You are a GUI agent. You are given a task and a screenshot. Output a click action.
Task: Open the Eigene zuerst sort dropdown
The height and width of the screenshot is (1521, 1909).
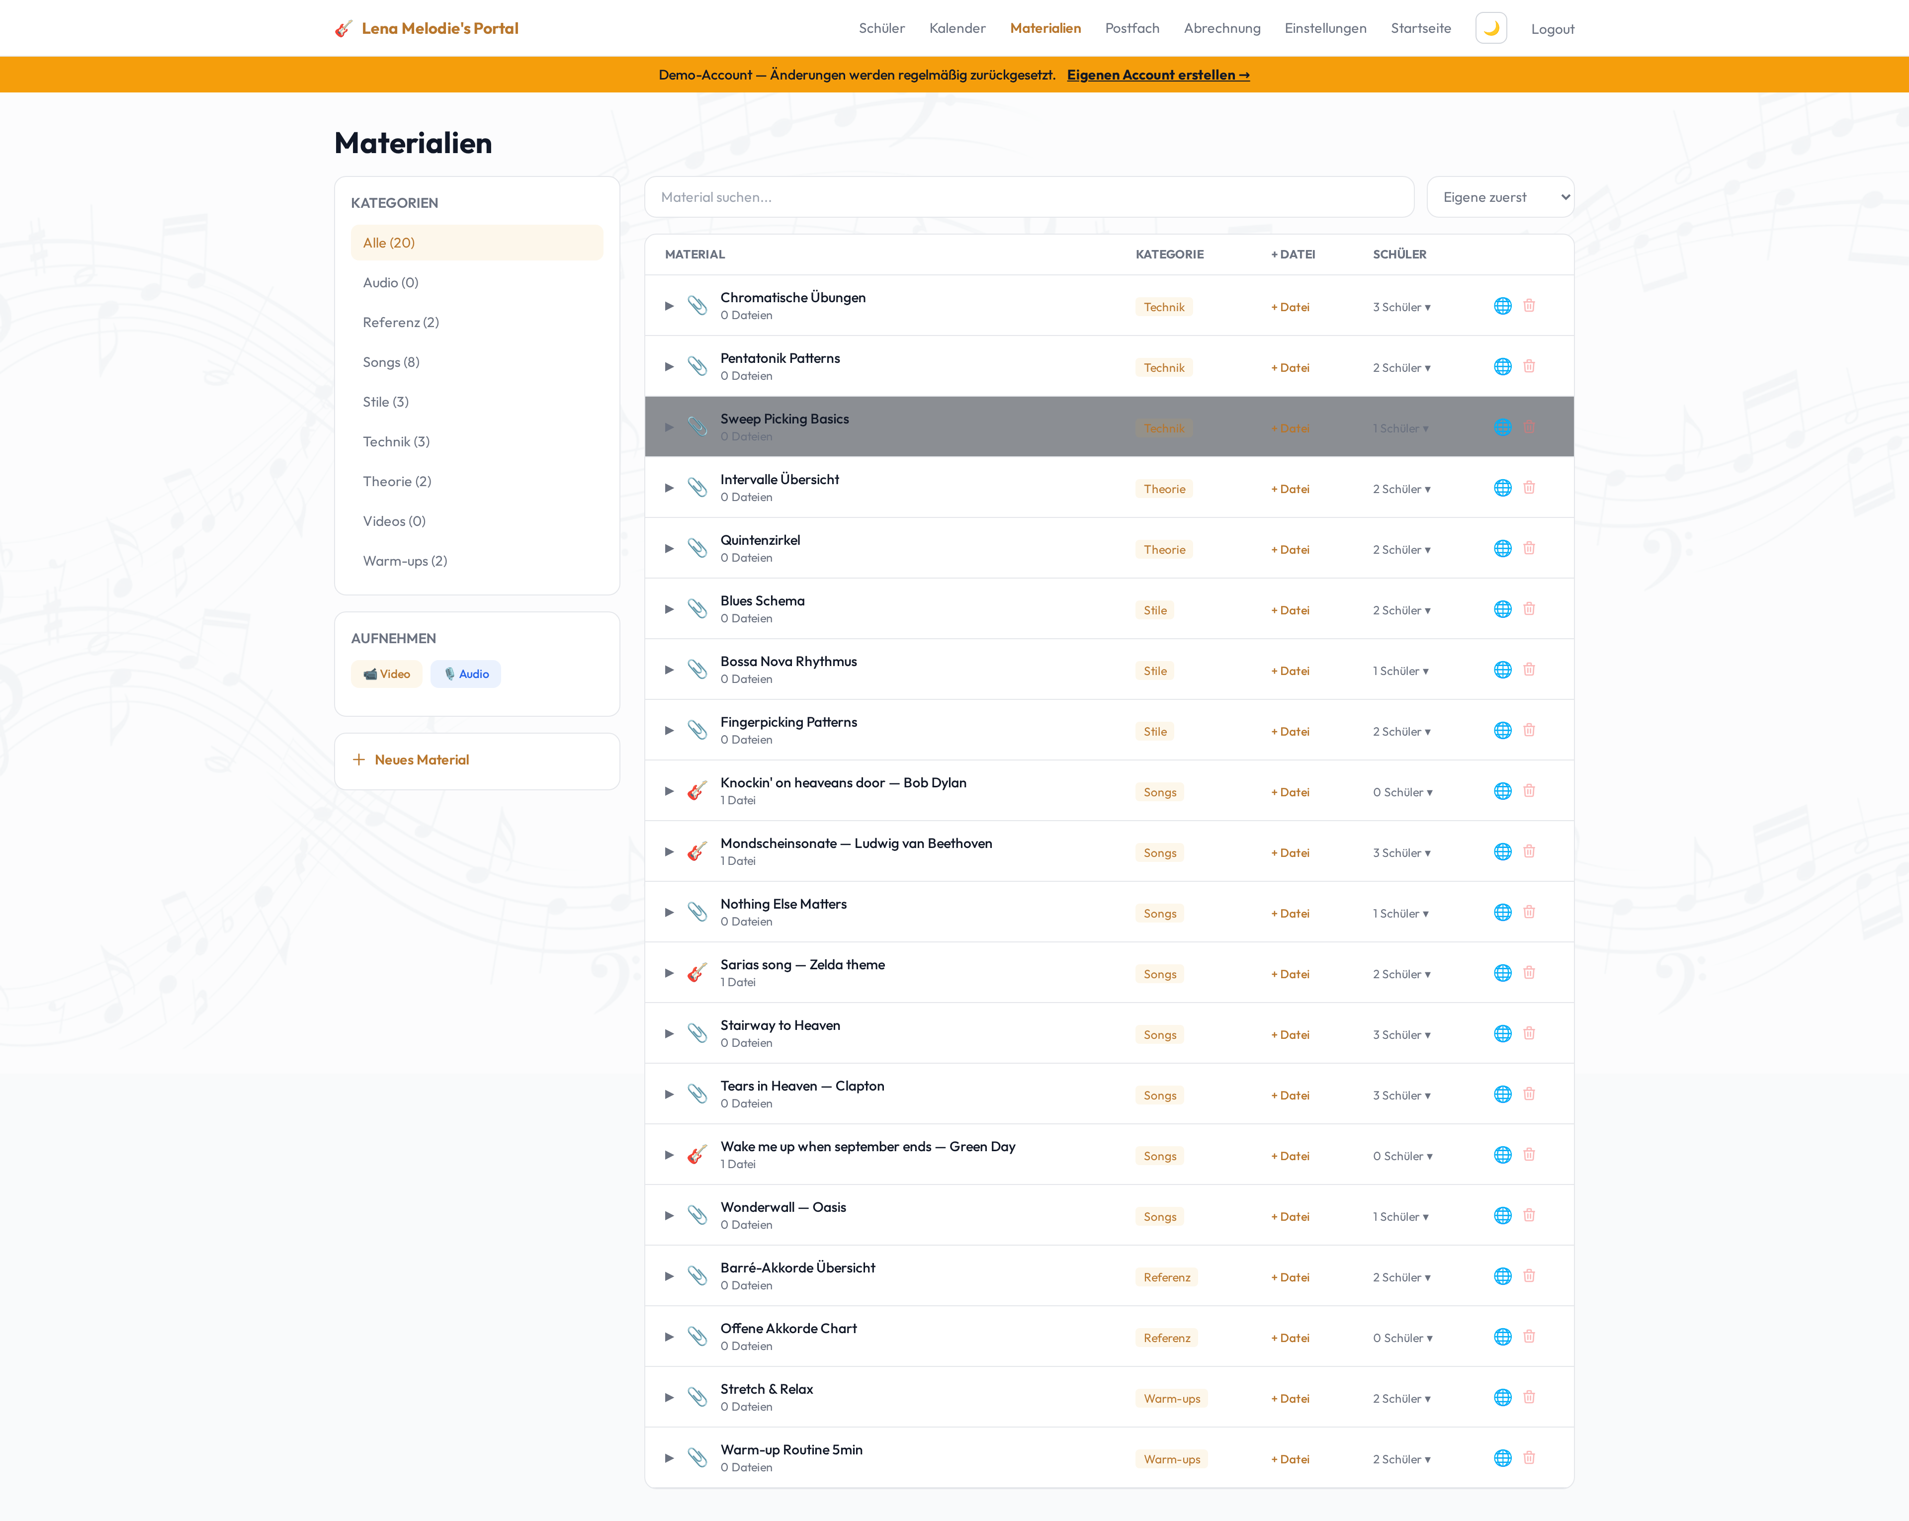point(1500,197)
